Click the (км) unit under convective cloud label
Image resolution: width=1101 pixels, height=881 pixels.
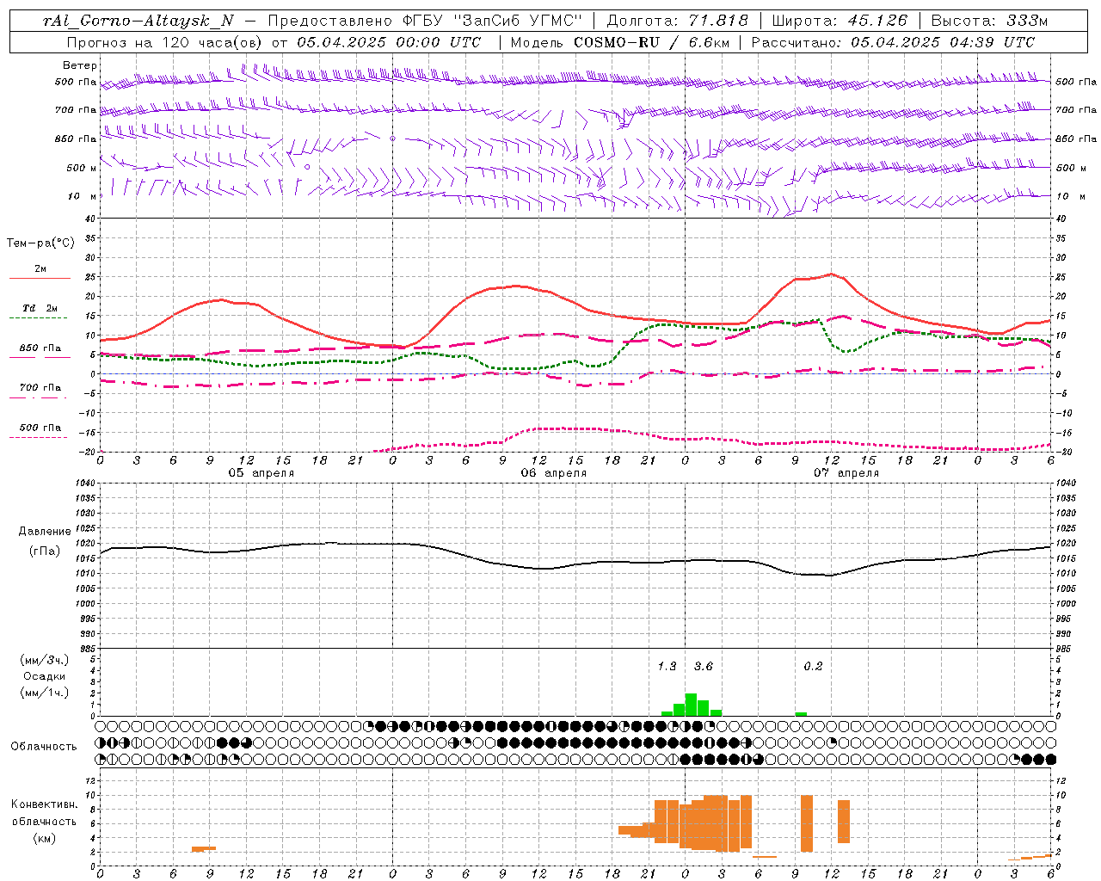[x=44, y=838]
